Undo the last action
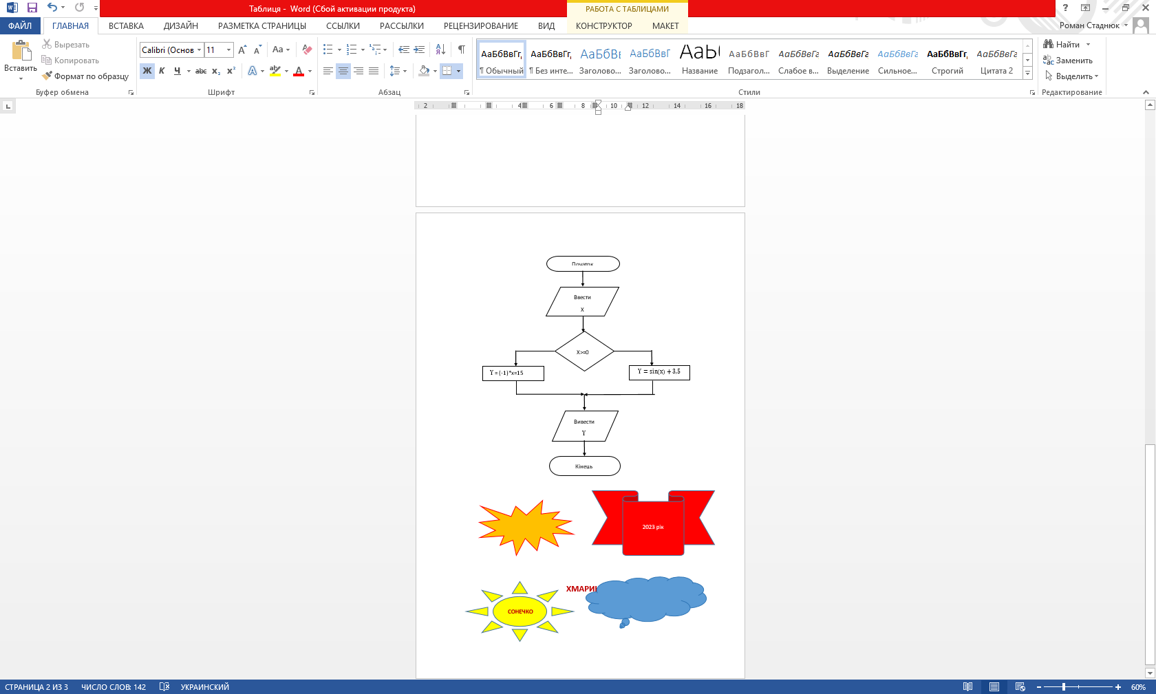This screenshot has width=1156, height=694. (52, 8)
